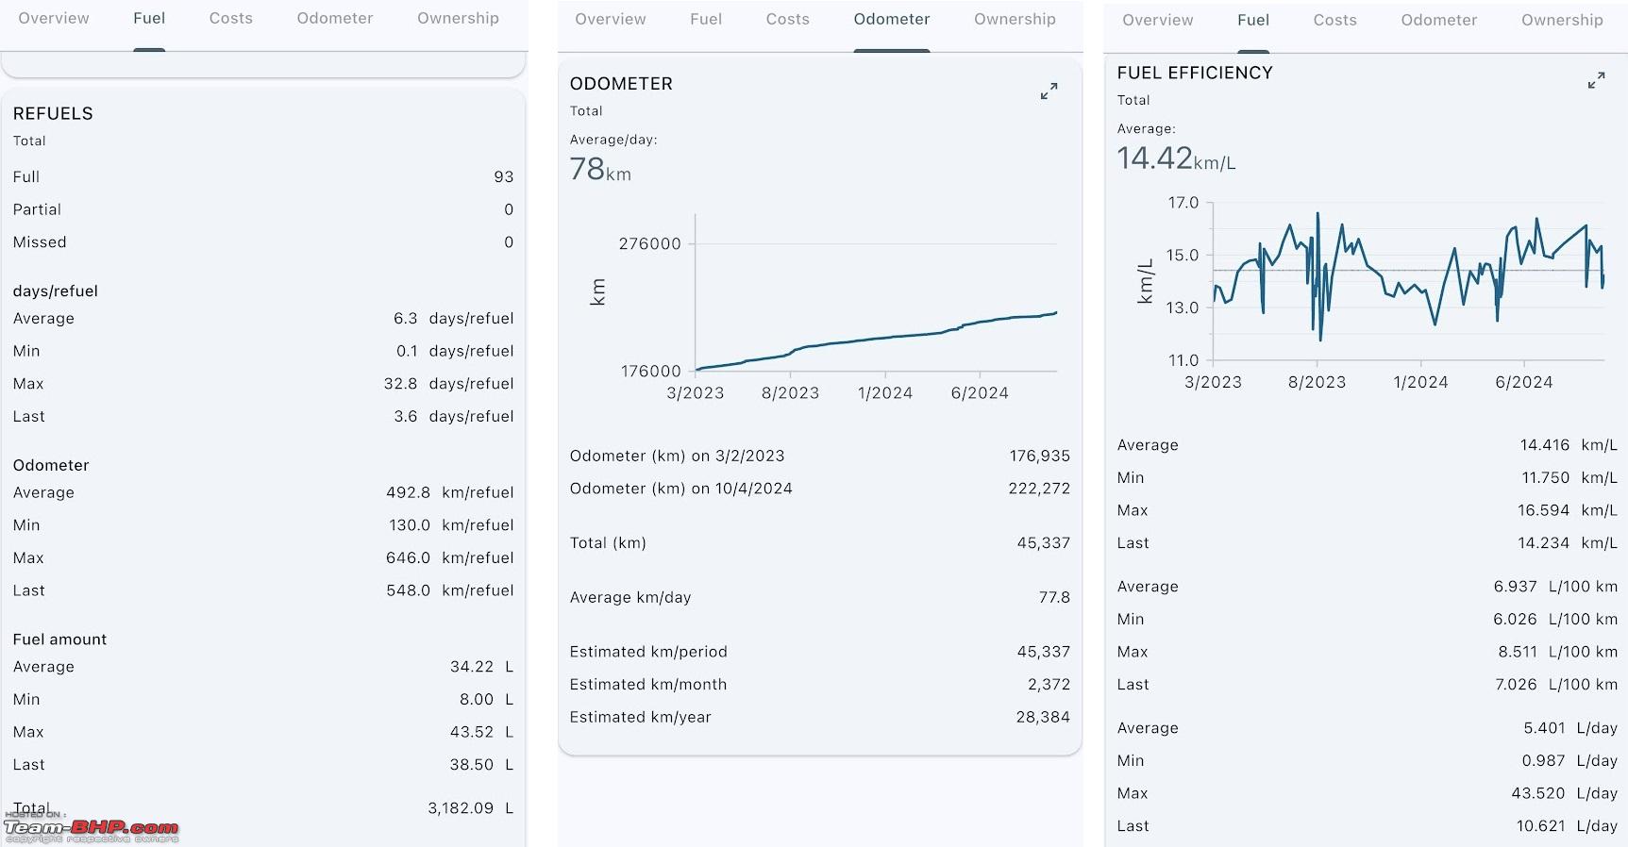
Task: Open Overview tab in right panel
Action: click(x=1158, y=20)
